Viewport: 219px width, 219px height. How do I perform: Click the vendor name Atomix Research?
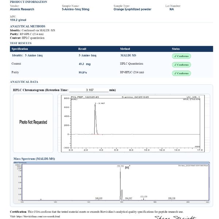click(x=22, y=9)
